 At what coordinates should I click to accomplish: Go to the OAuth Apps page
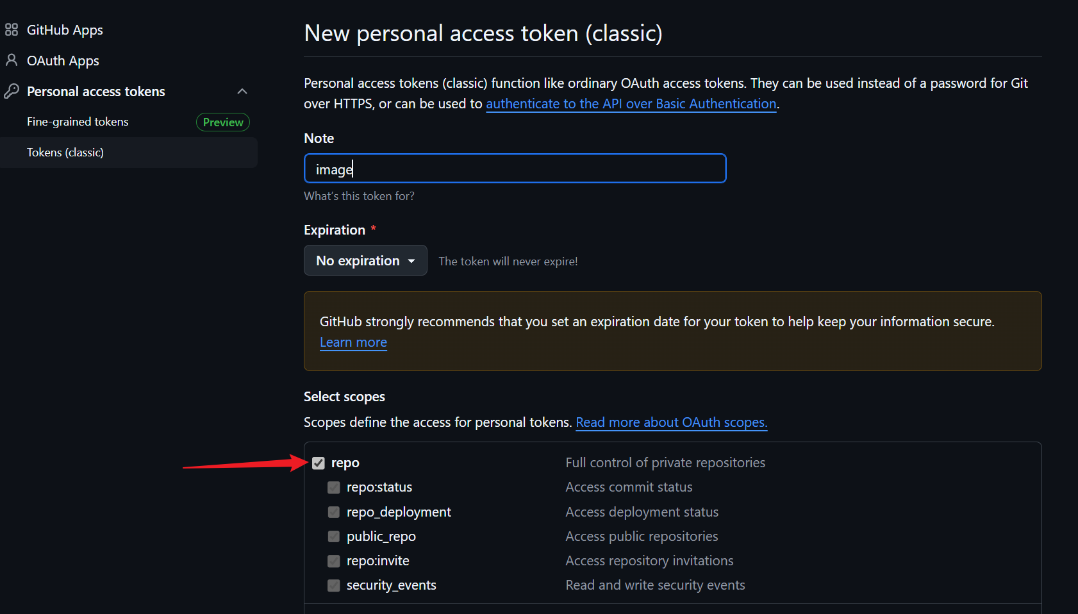coord(63,61)
